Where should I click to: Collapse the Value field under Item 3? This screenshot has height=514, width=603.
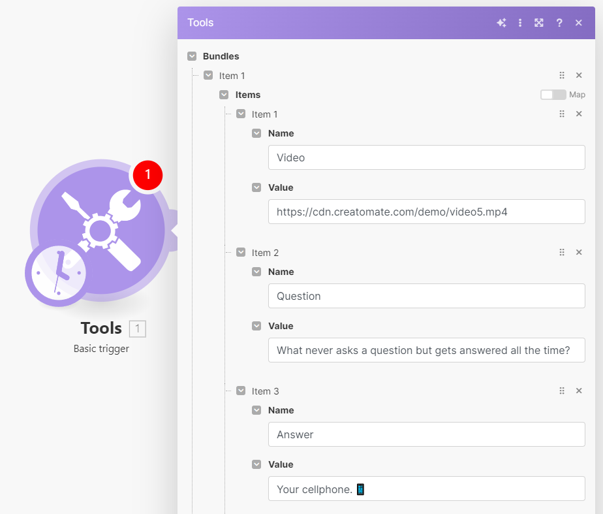(x=257, y=464)
